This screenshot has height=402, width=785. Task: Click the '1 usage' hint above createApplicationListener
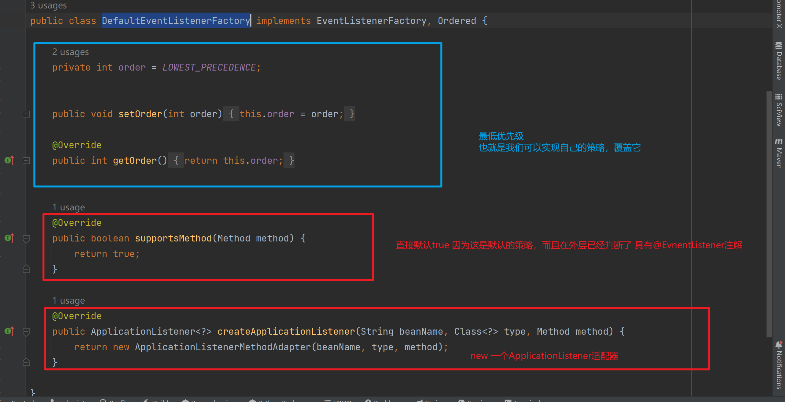click(68, 301)
